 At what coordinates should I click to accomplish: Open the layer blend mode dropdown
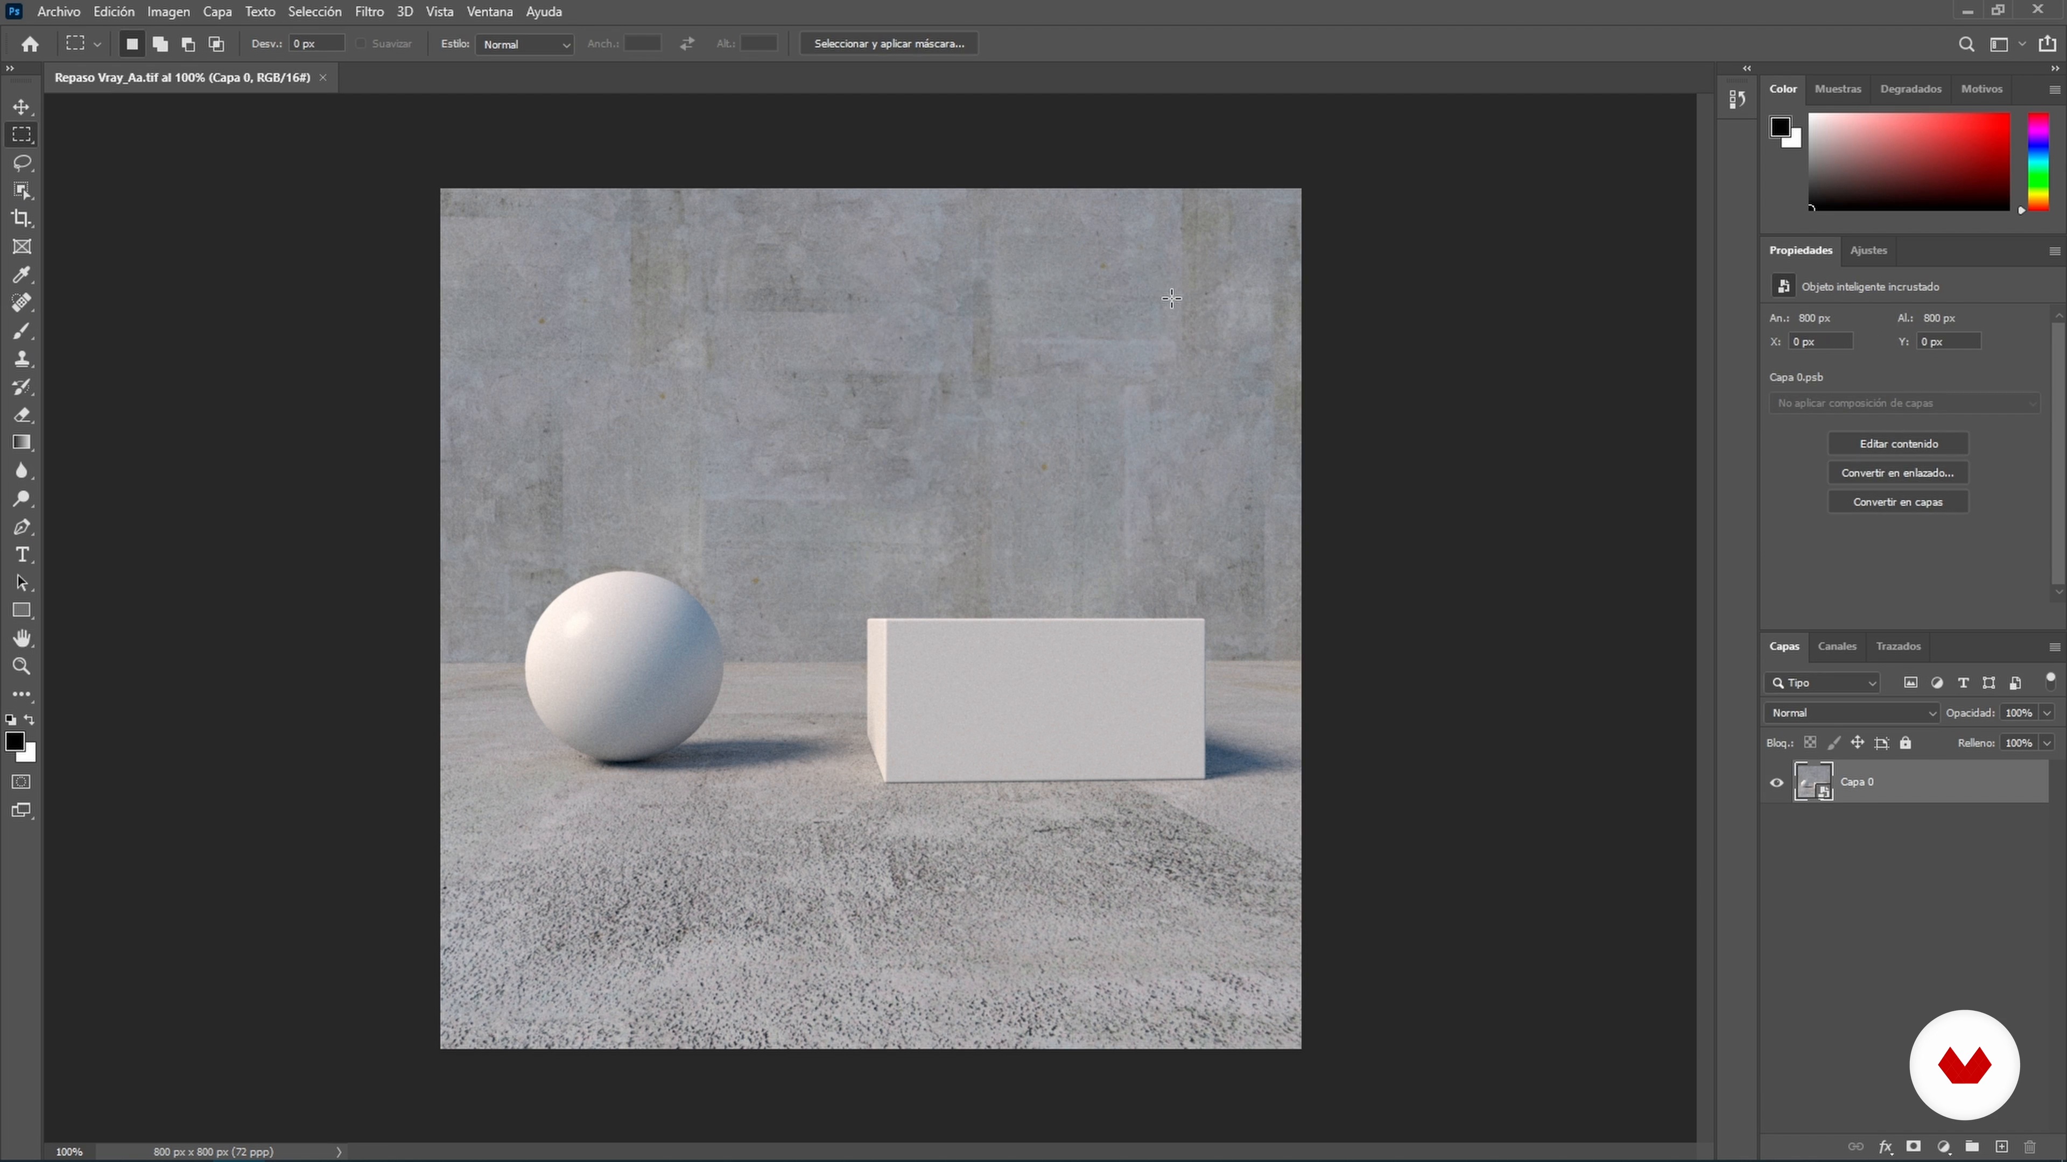1851,713
